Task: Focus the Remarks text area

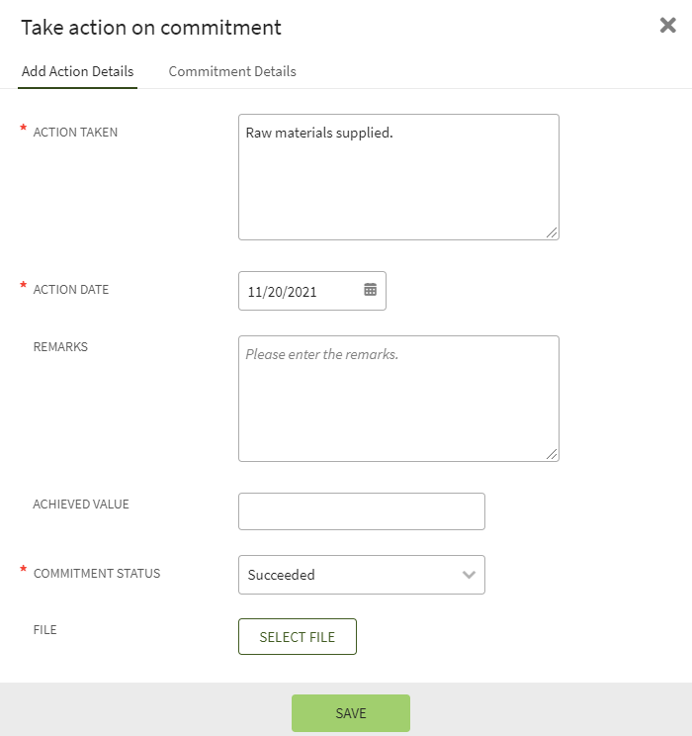Action: (398, 398)
